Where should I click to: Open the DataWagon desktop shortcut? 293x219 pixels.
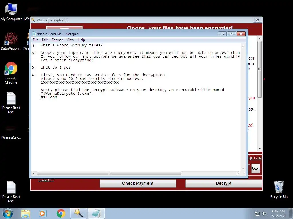click(11, 41)
